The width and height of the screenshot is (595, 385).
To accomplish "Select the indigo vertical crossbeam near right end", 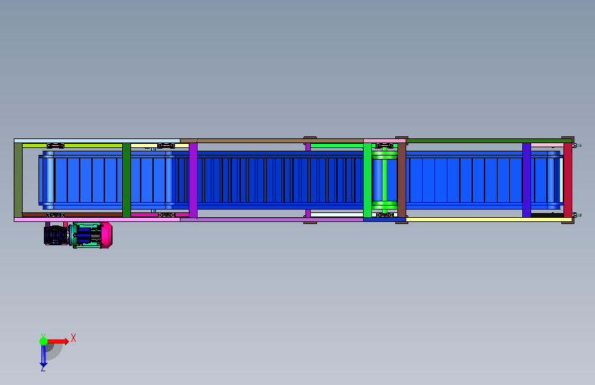I will click(526, 180).
